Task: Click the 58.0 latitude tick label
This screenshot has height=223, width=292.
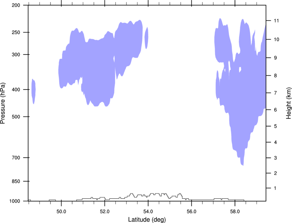Action: 235,212
